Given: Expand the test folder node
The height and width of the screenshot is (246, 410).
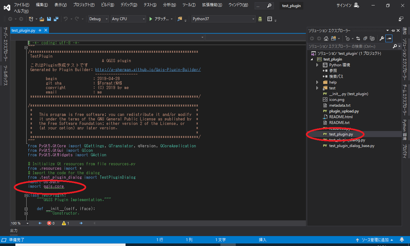Looking at the screenshot, I should 317,88.
